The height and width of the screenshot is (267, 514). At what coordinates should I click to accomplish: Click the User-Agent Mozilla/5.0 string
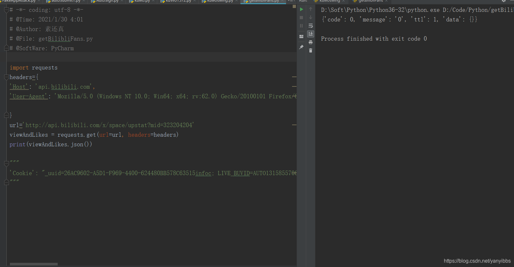(x=175, y=96)
